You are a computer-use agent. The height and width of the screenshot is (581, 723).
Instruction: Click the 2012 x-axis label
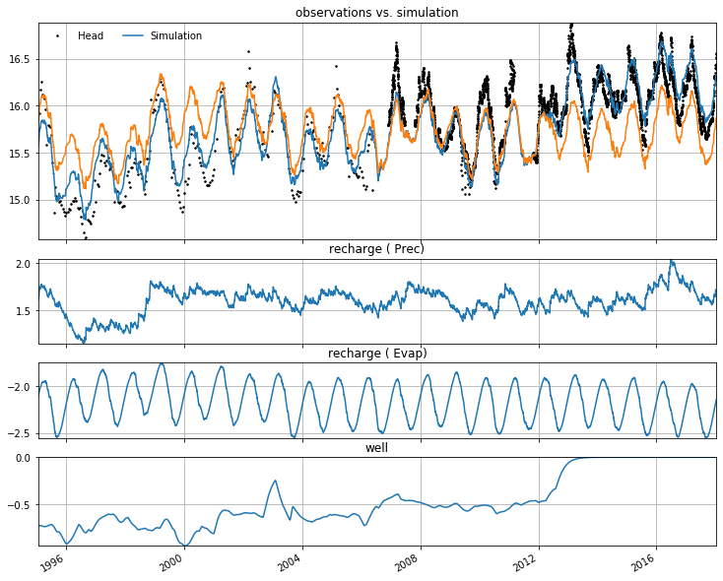coord(524,562)
